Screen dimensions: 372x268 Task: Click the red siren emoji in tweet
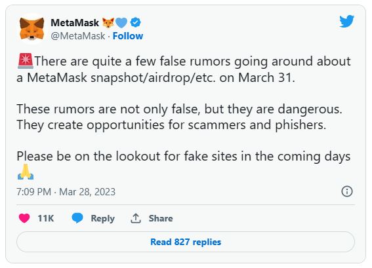26,61
